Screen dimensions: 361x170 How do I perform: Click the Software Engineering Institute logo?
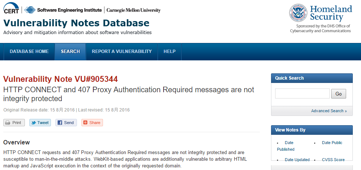click(x=62, y=10)
